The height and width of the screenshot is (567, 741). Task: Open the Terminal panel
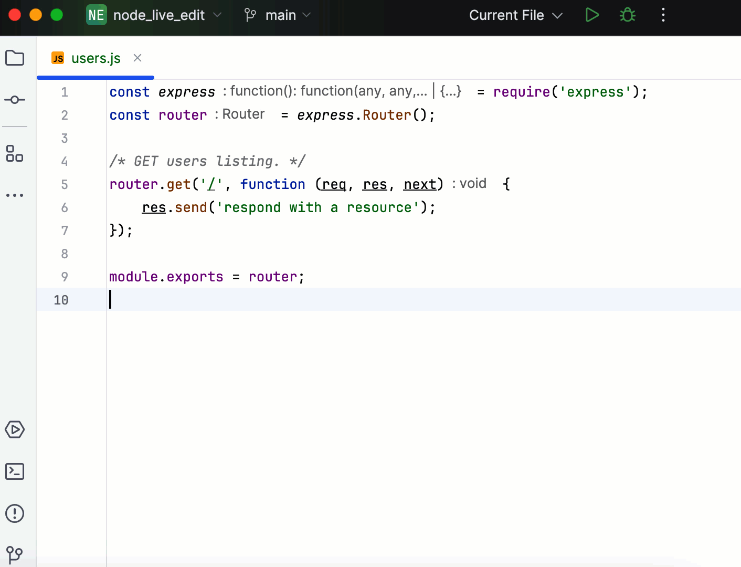pyautogui.click(x=15, y=471)
